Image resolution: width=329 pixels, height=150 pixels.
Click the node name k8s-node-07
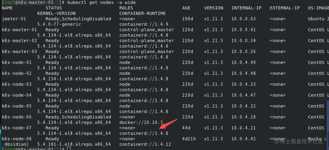(17, 128)
